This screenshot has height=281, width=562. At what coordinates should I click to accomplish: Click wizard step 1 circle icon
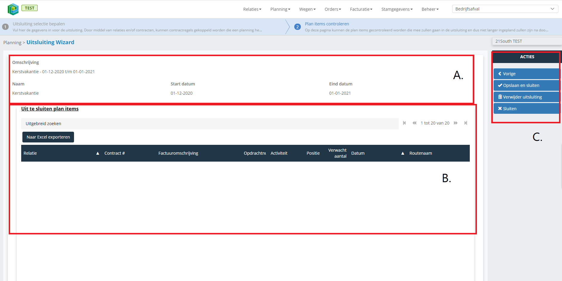tap(5, 27)
